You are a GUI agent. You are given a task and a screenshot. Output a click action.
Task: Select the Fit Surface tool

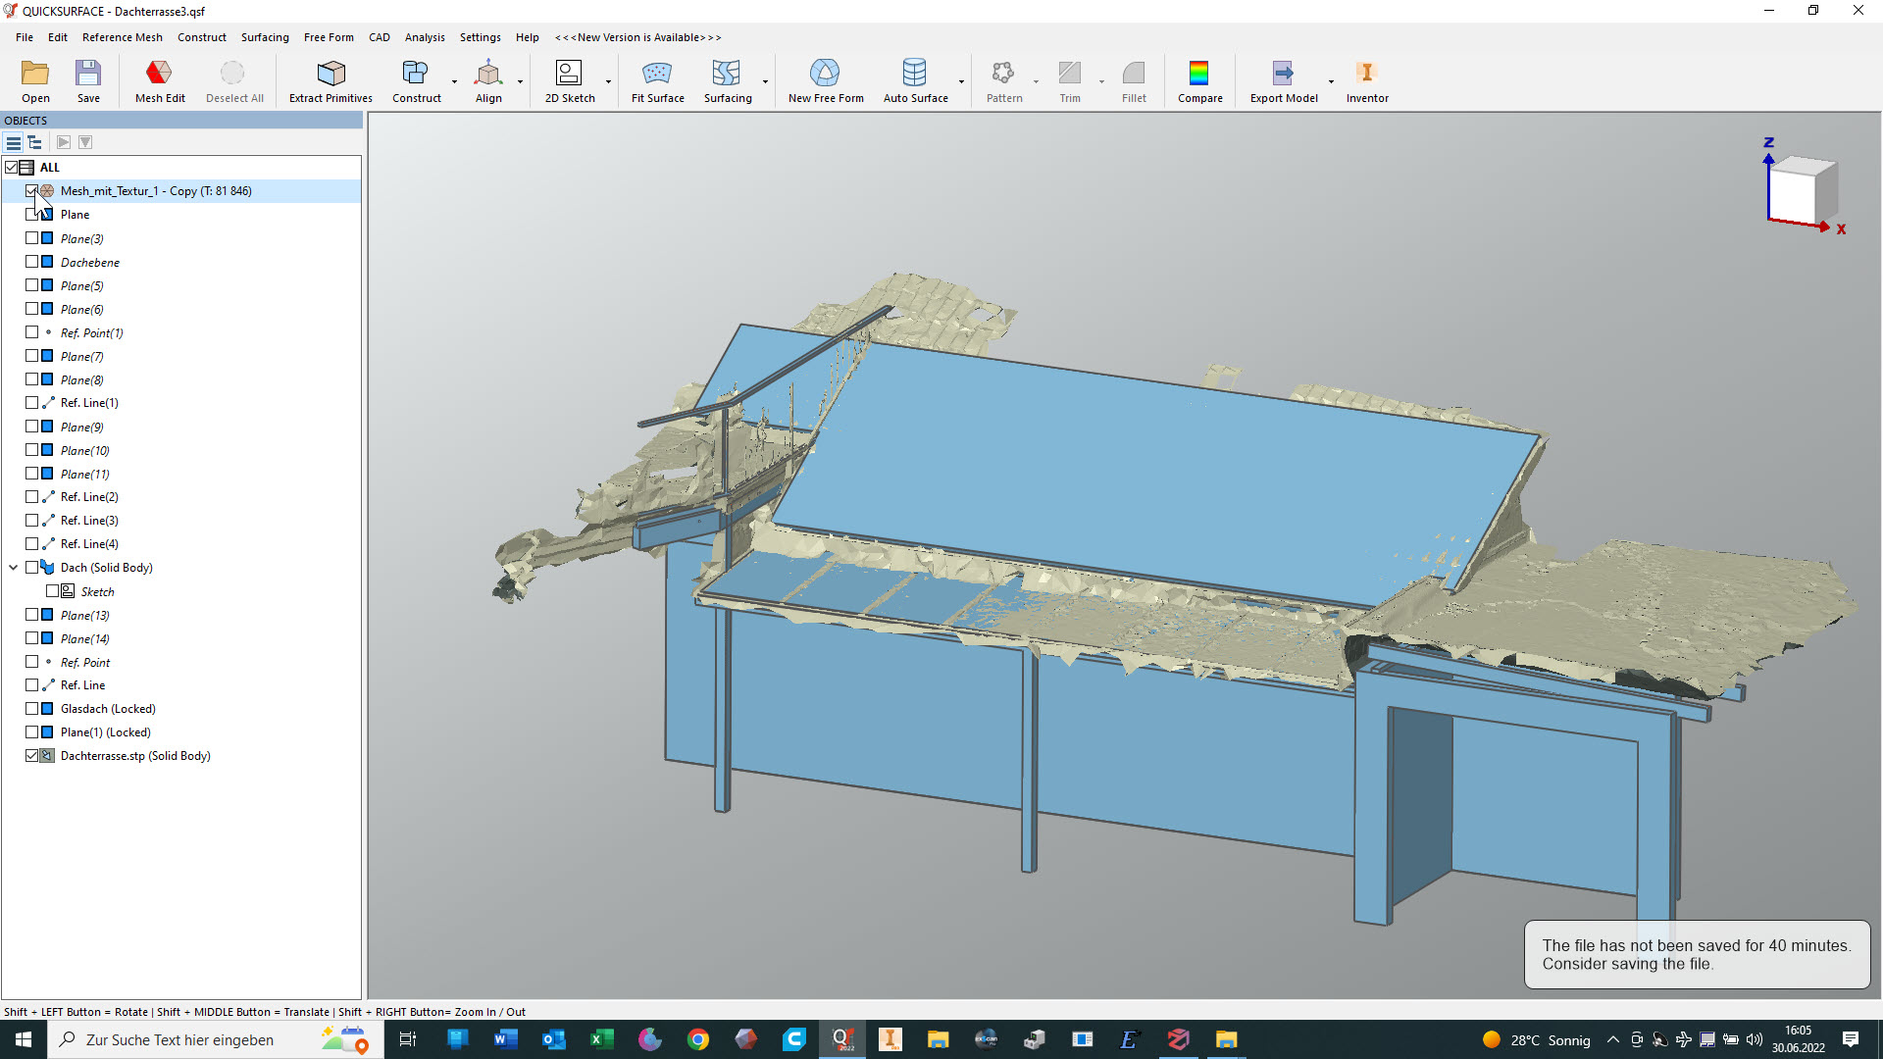657,80
